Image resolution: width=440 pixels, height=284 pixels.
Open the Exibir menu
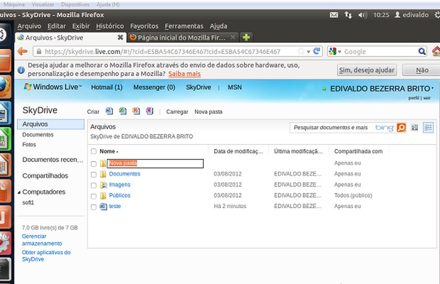point(81,26)
